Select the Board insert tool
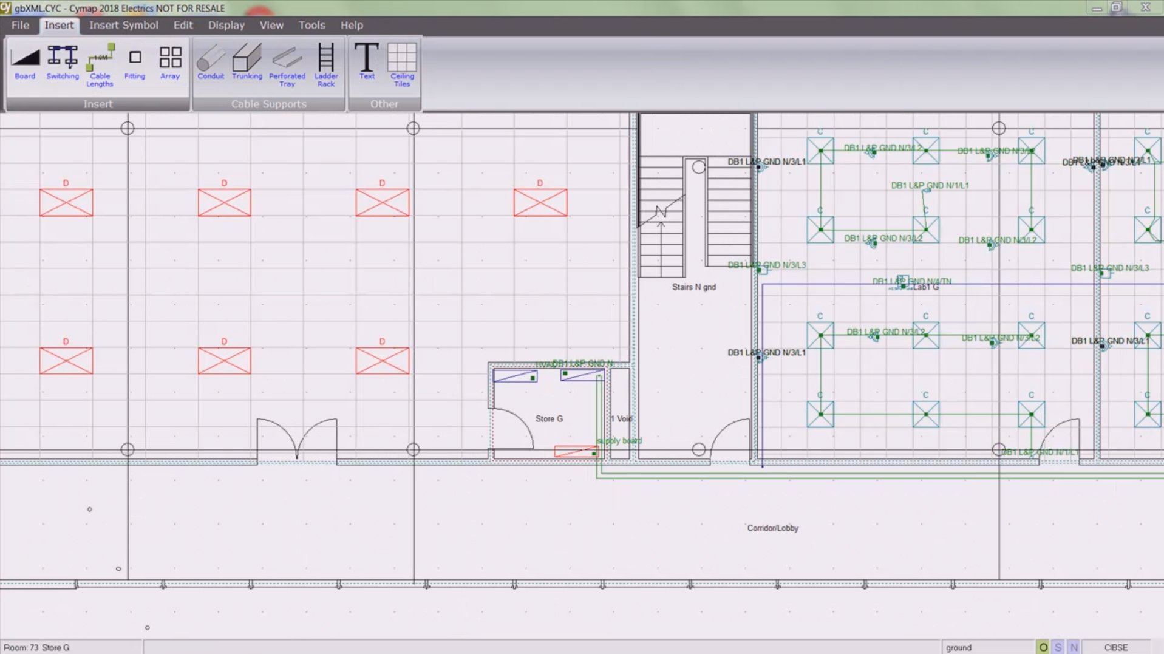 [x=25, y=63]
